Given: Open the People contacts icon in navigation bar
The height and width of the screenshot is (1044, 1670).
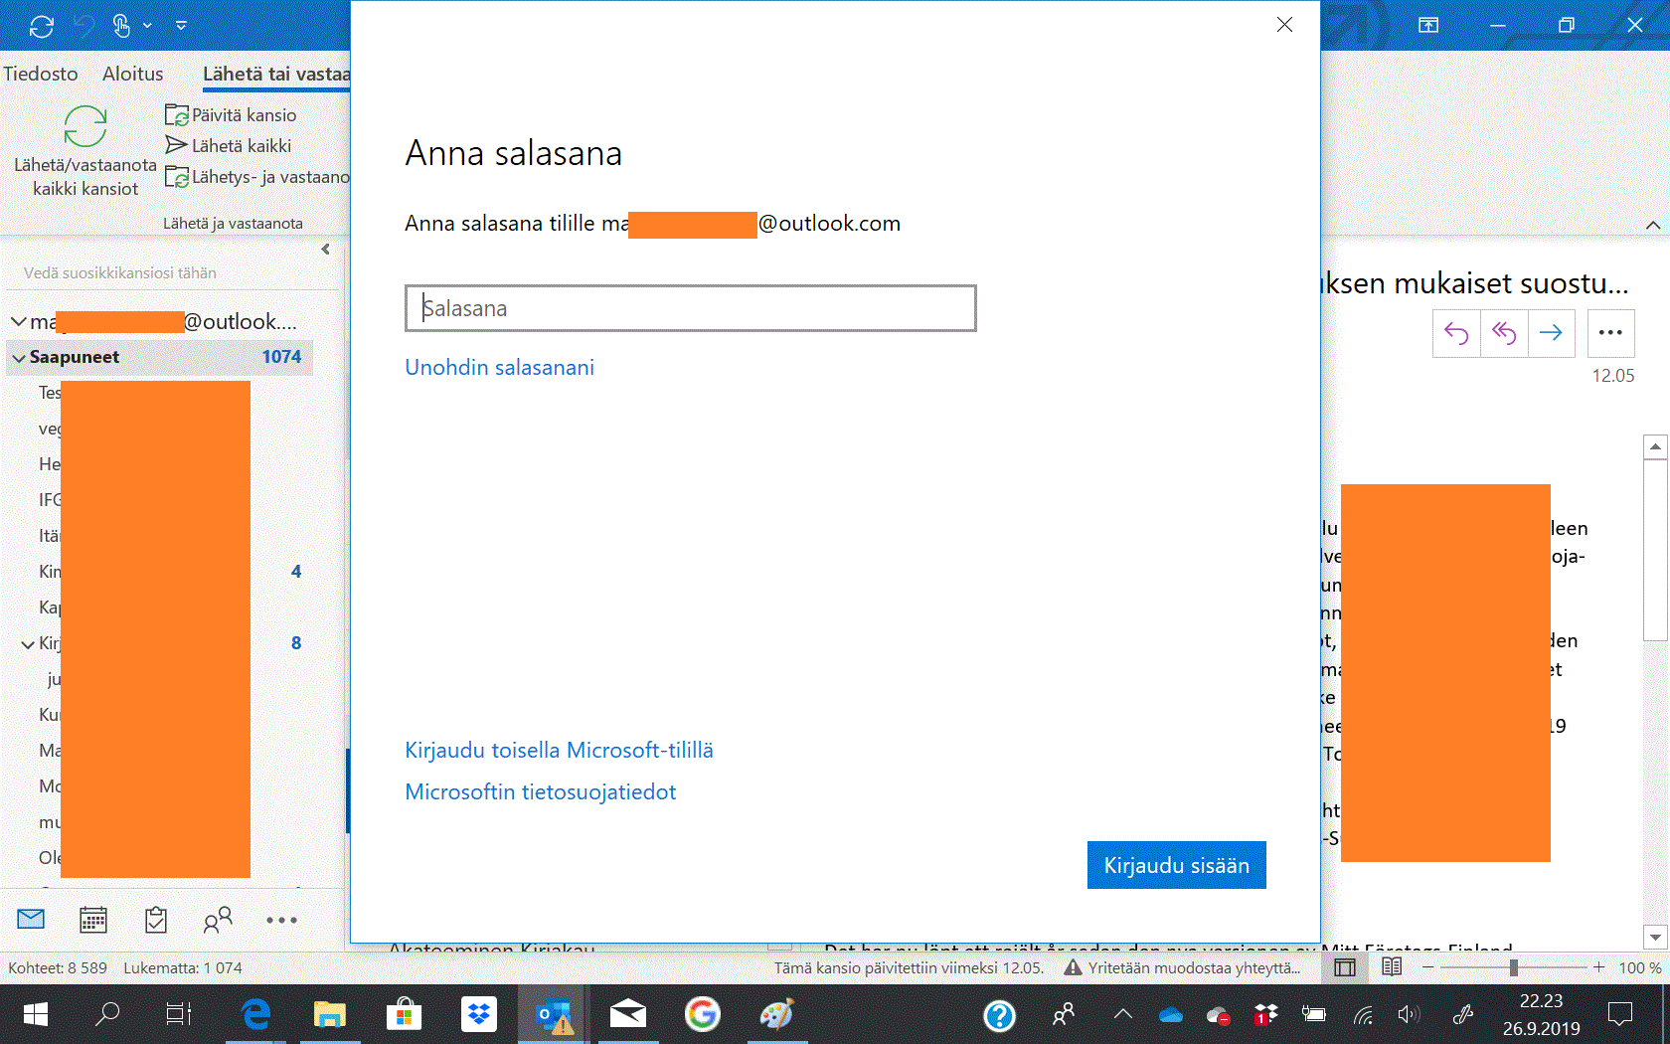Looking at the screenshot, I should 218,920.
